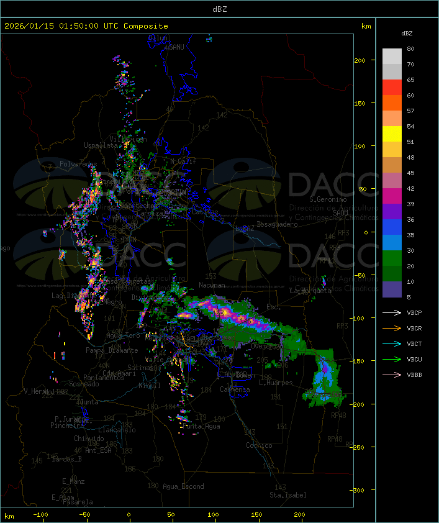Click the Bardas_B place label
Image resolution: width=439 pixels, height=523 pixels.
point(67,459)
